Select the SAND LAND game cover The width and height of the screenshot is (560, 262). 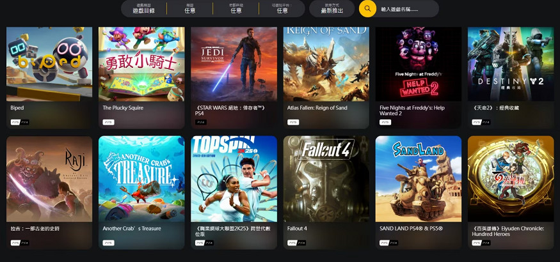(x=419, y=179)
